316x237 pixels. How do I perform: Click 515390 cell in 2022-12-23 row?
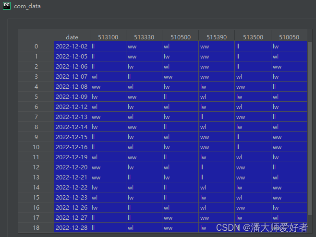tap(217, 197)
